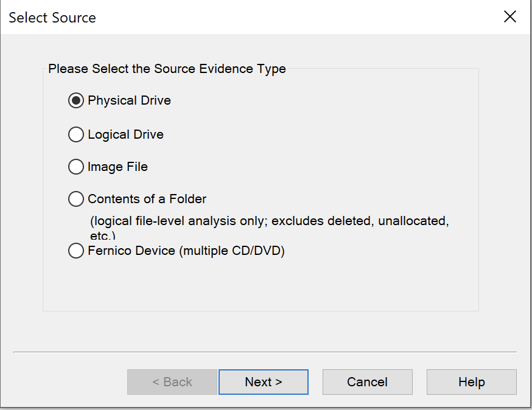Click the "Logical Drive" label text

click(x=125, y=134)
